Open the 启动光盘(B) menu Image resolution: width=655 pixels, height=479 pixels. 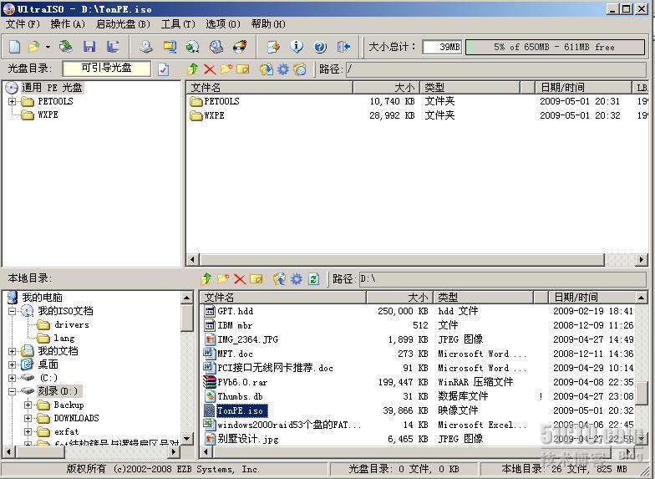pos(123,24)
